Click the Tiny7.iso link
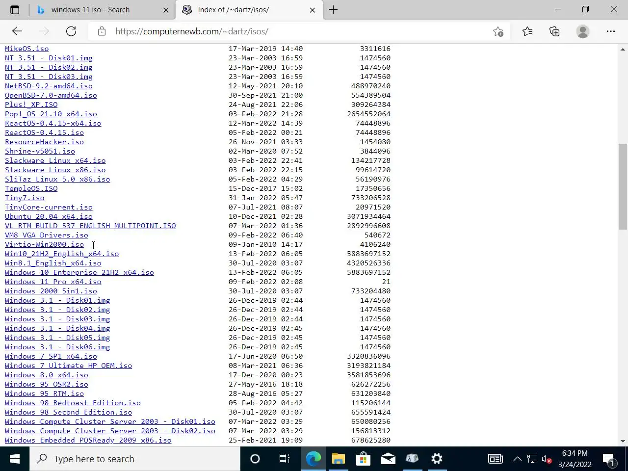The height and width of the screenshot is (471, 628). click(x=25, y=198)
